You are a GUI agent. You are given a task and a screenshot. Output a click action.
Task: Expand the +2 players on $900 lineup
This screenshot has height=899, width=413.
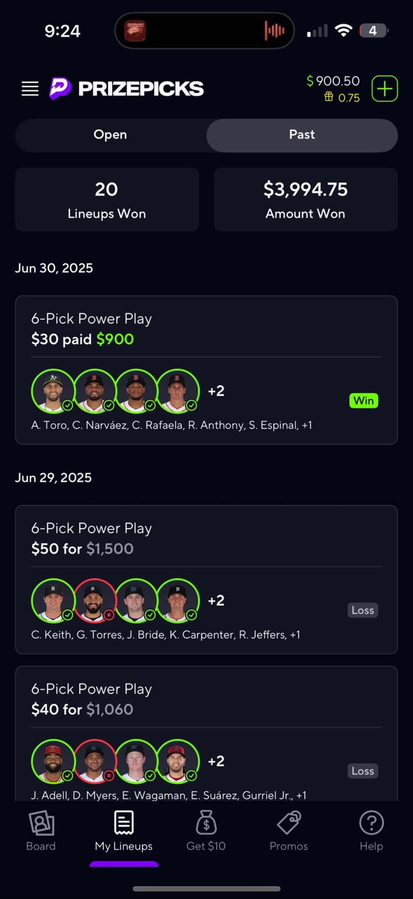(x=216, y=391)
